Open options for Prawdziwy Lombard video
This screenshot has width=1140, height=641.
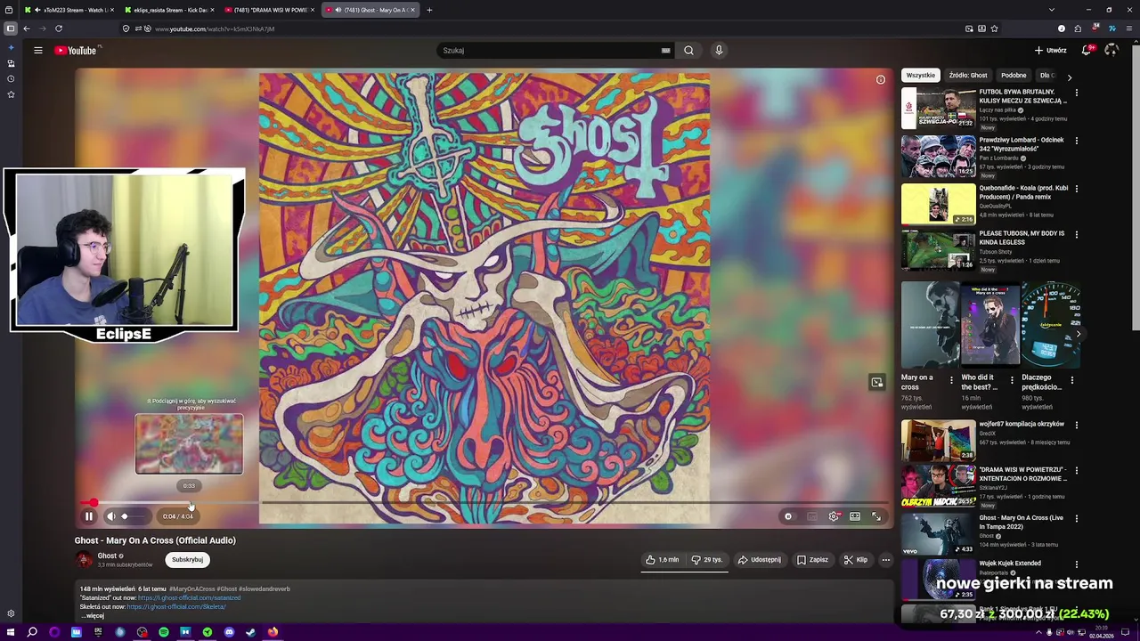click(1077, 141)
